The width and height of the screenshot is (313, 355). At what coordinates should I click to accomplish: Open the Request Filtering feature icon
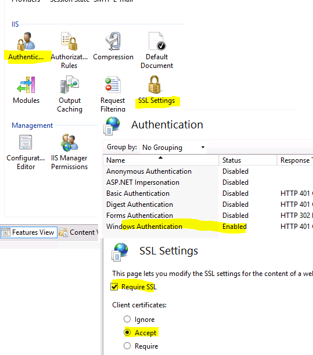click(x=113, y=85)
